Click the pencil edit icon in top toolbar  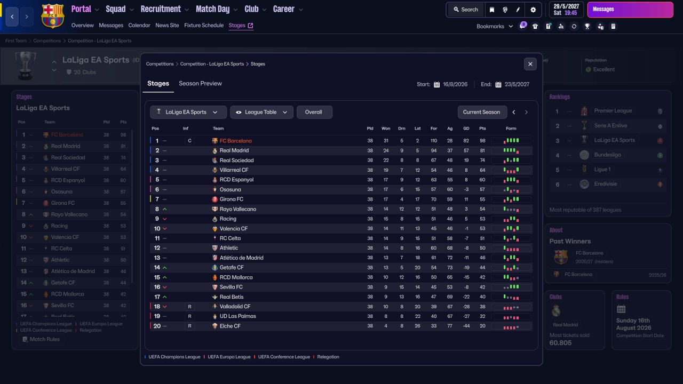point(518,10)
